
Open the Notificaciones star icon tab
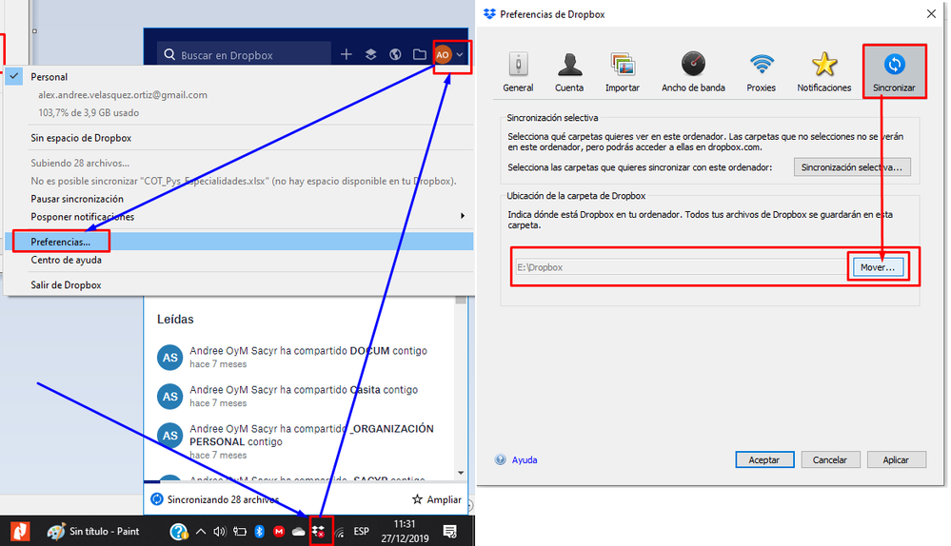click(823, 72)
